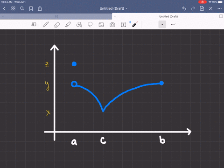Choose the trail laser pointer mode
224x168 pixels.
[173, 24]
